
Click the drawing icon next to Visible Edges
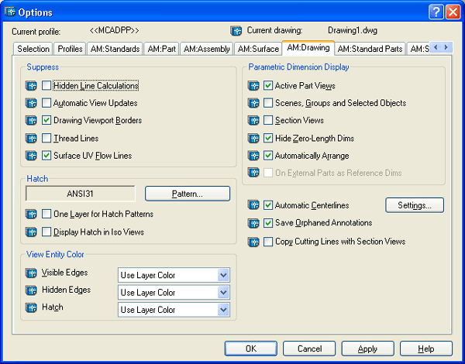31,273
